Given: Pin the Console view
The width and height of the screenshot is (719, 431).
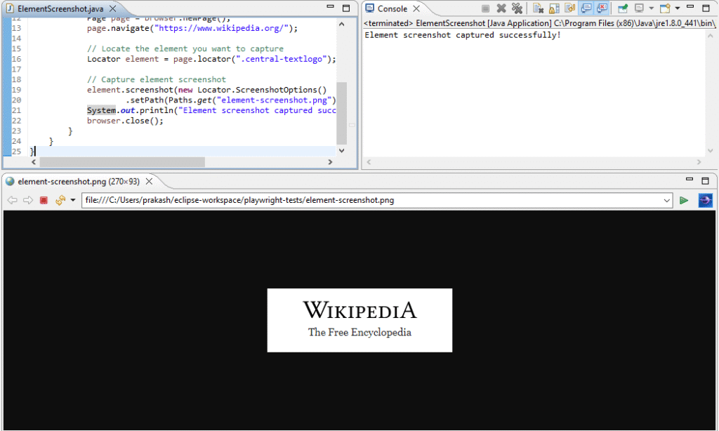Looking at the screenshot, I should (x=623, y=8).
